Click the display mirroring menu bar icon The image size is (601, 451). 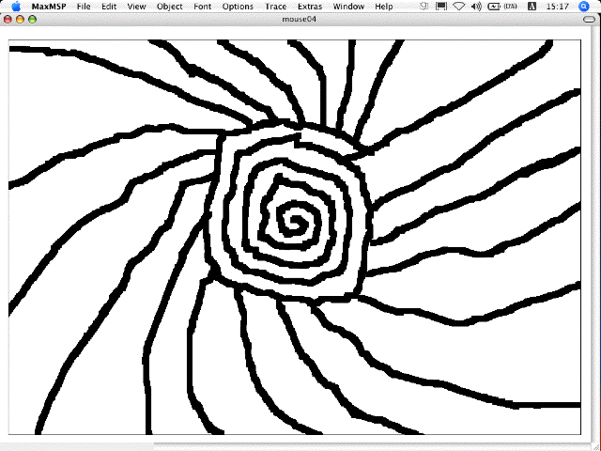(441, 7)
